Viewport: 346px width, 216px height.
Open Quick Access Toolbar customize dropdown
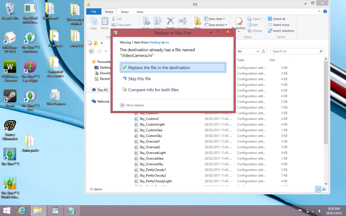point(102,43)
